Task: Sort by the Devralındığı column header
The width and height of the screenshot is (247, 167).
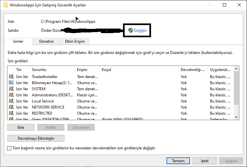Action: coord(193,70)
